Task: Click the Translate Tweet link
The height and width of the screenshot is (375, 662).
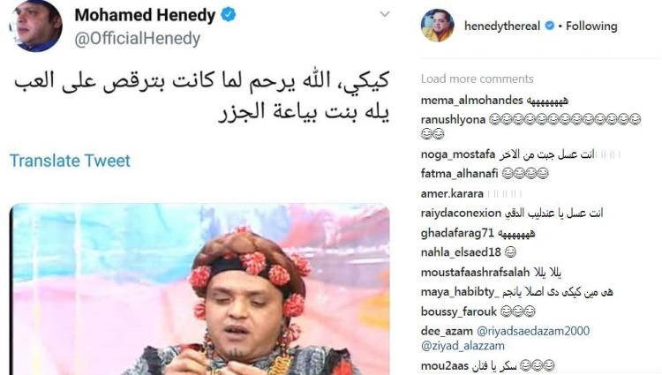Action: [x=70, y=161]
